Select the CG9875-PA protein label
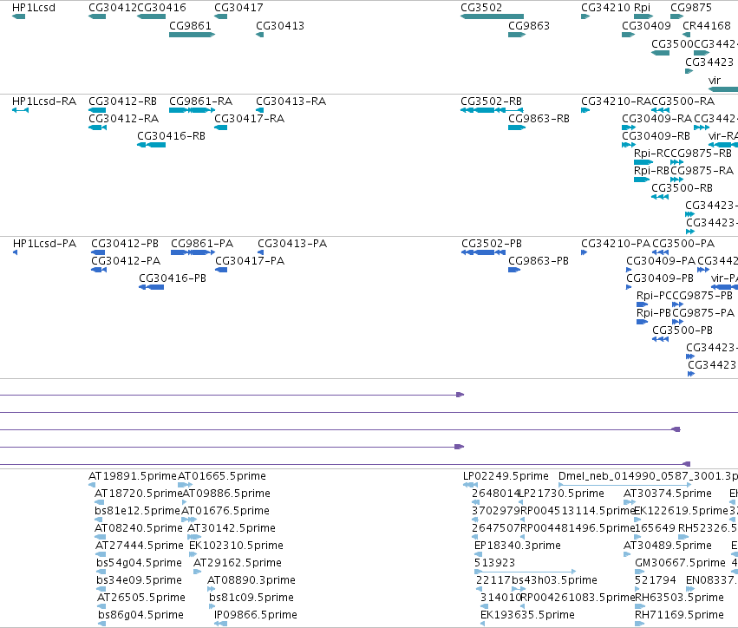738x628 pixels. (x=703, y=313)
